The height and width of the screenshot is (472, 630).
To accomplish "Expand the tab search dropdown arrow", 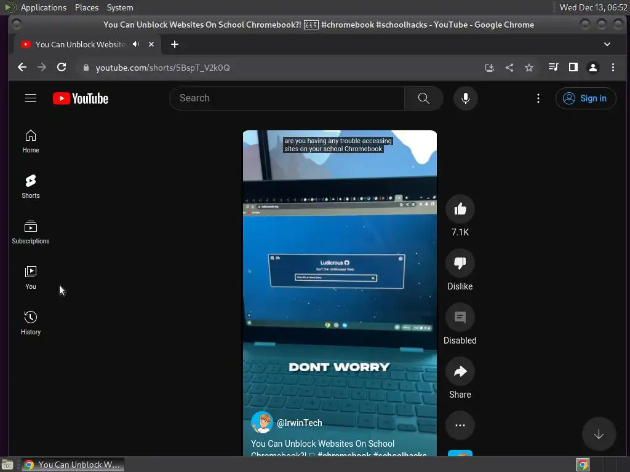I will pyautogui.click(x=607, y=44).
